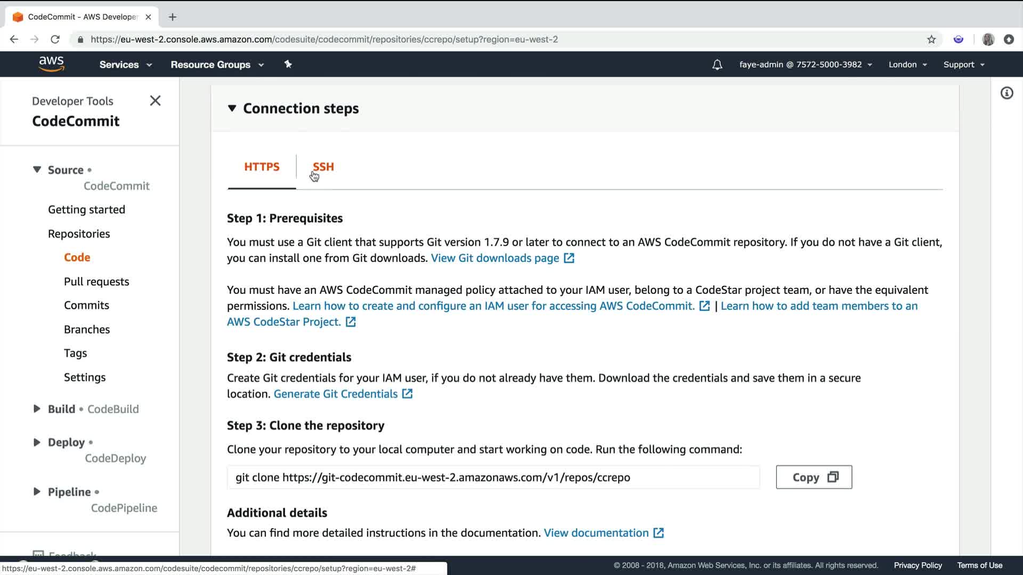The image size is (1023, 575).
Task: Click the browser back arrow
Action: pos(14,39)
